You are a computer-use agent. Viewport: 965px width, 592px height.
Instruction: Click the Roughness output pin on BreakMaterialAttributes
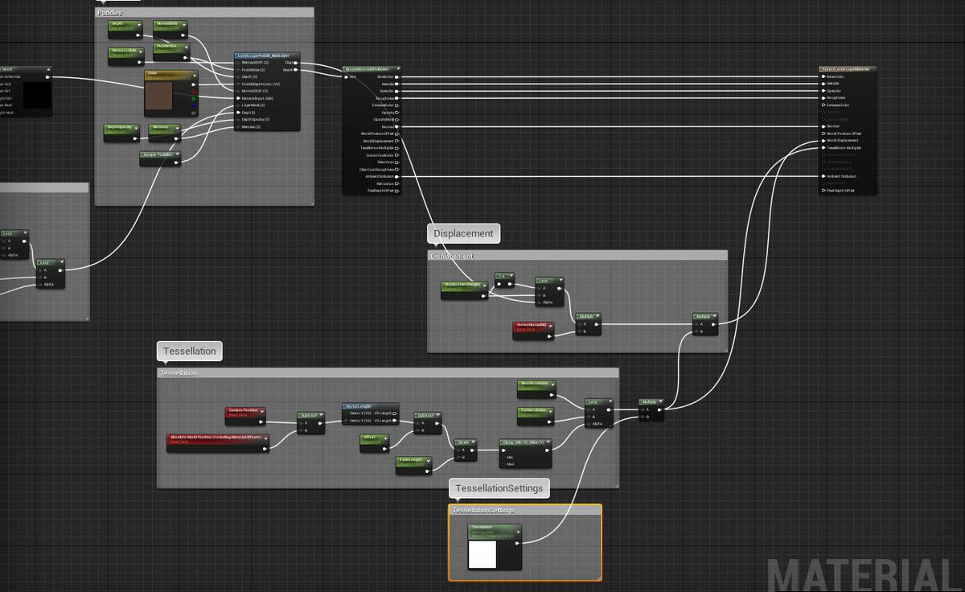point(396,98)
